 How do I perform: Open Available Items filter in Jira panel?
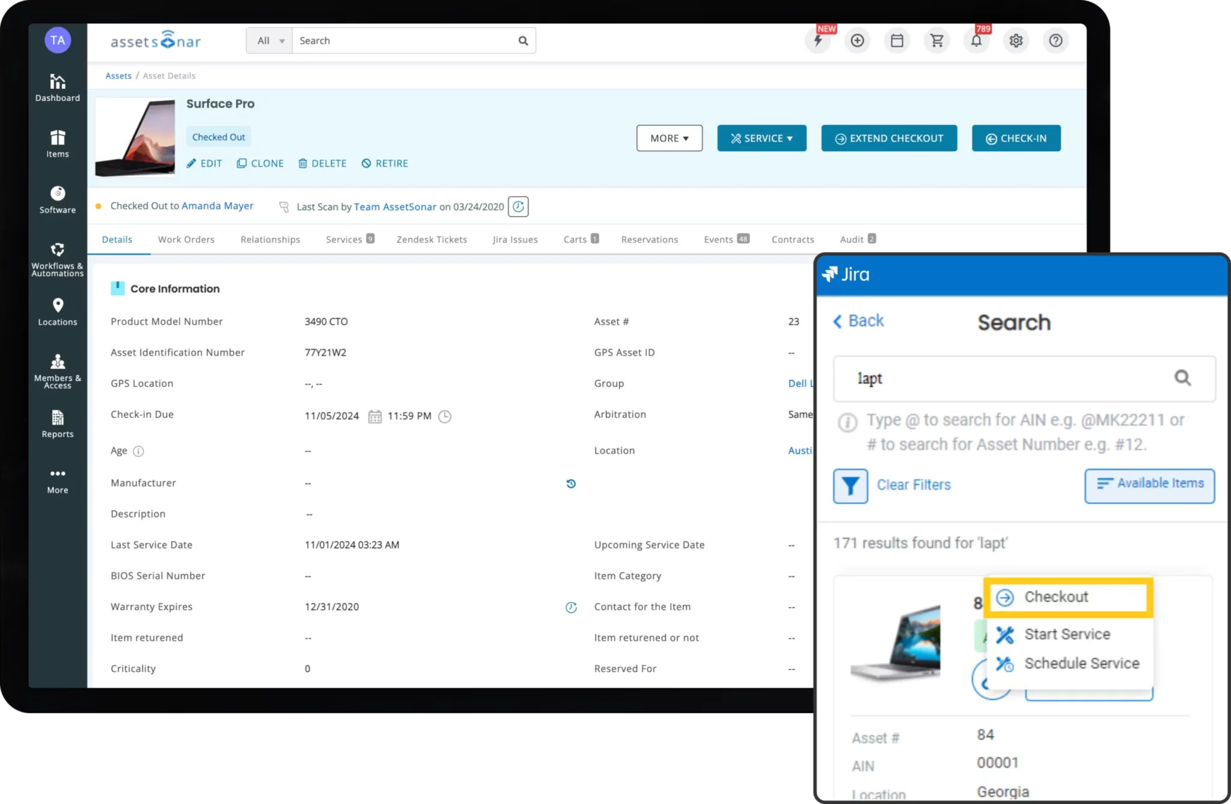(x=1150, y=485)
